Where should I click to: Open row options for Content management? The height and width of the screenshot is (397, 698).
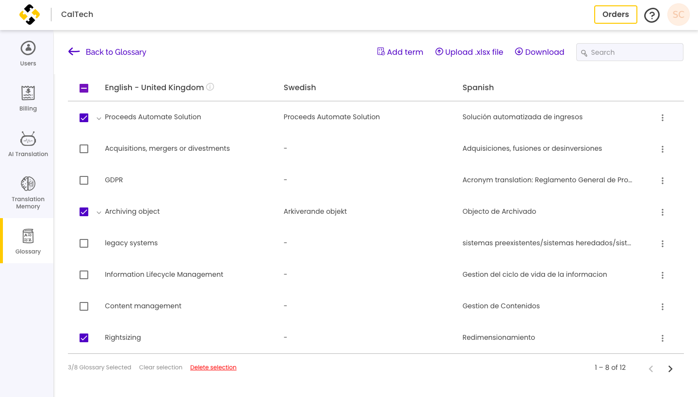click(x=662, y=307)
